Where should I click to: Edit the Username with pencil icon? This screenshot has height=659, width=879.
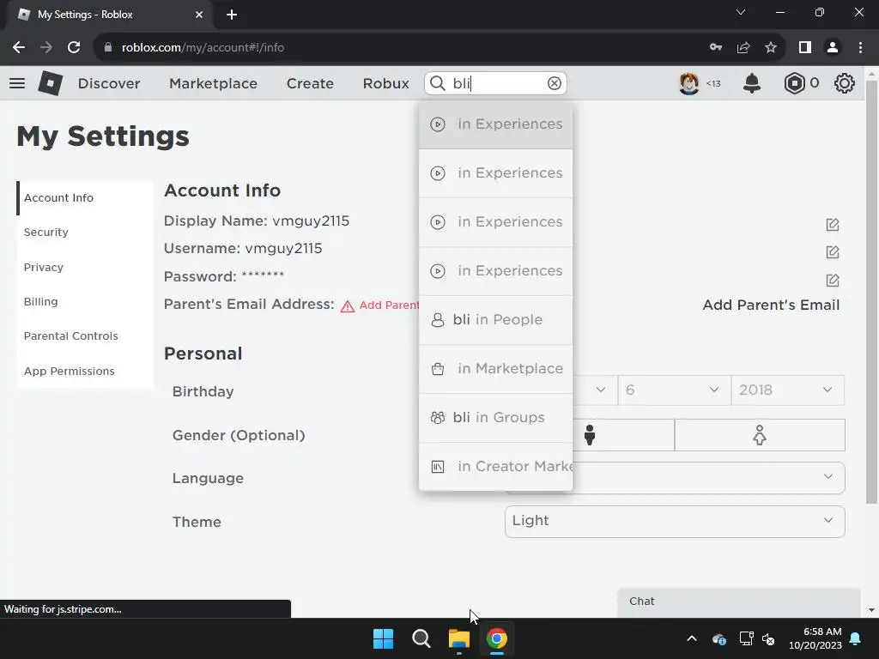[833, 252]
